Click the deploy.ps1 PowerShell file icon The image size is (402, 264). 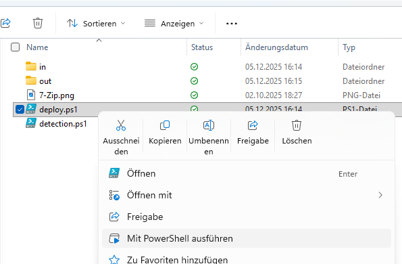click(31, 109)
